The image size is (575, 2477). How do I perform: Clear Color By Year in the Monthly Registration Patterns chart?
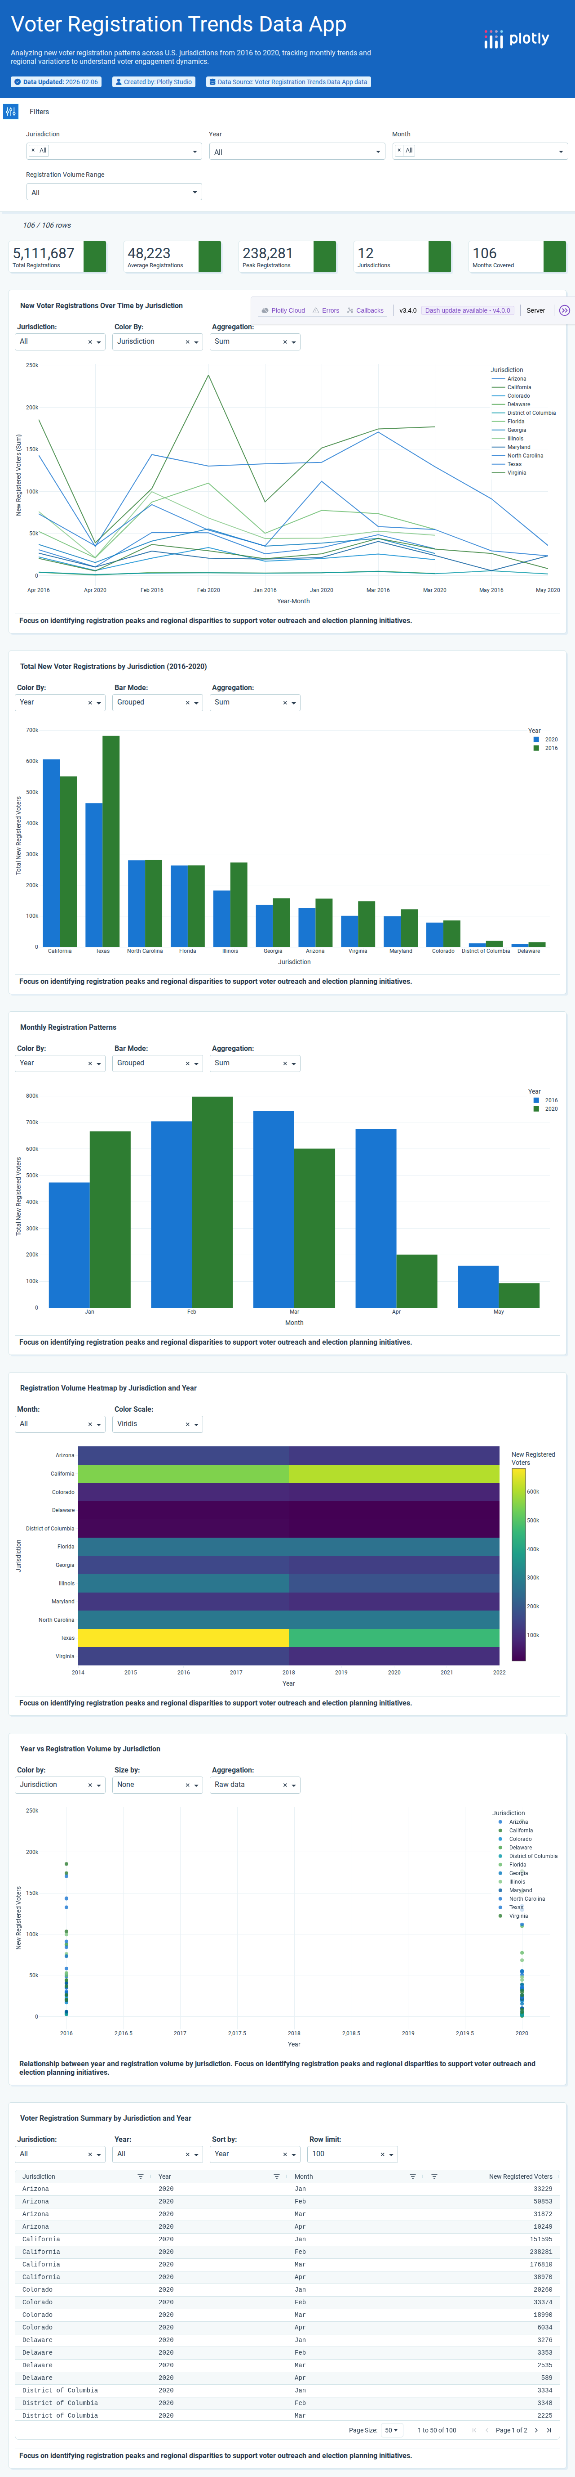(90, 1063)
